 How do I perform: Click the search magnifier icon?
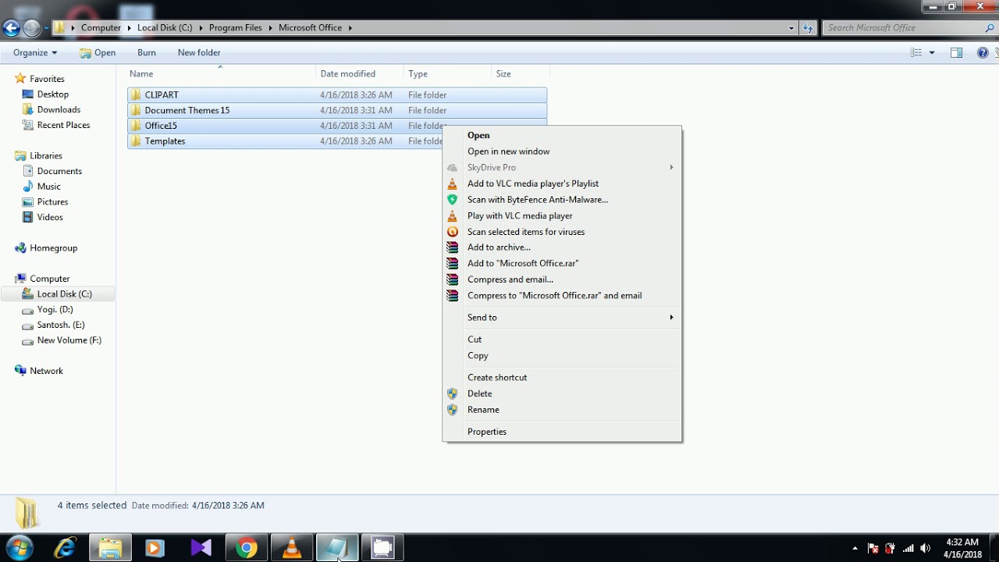pos(990,27)
